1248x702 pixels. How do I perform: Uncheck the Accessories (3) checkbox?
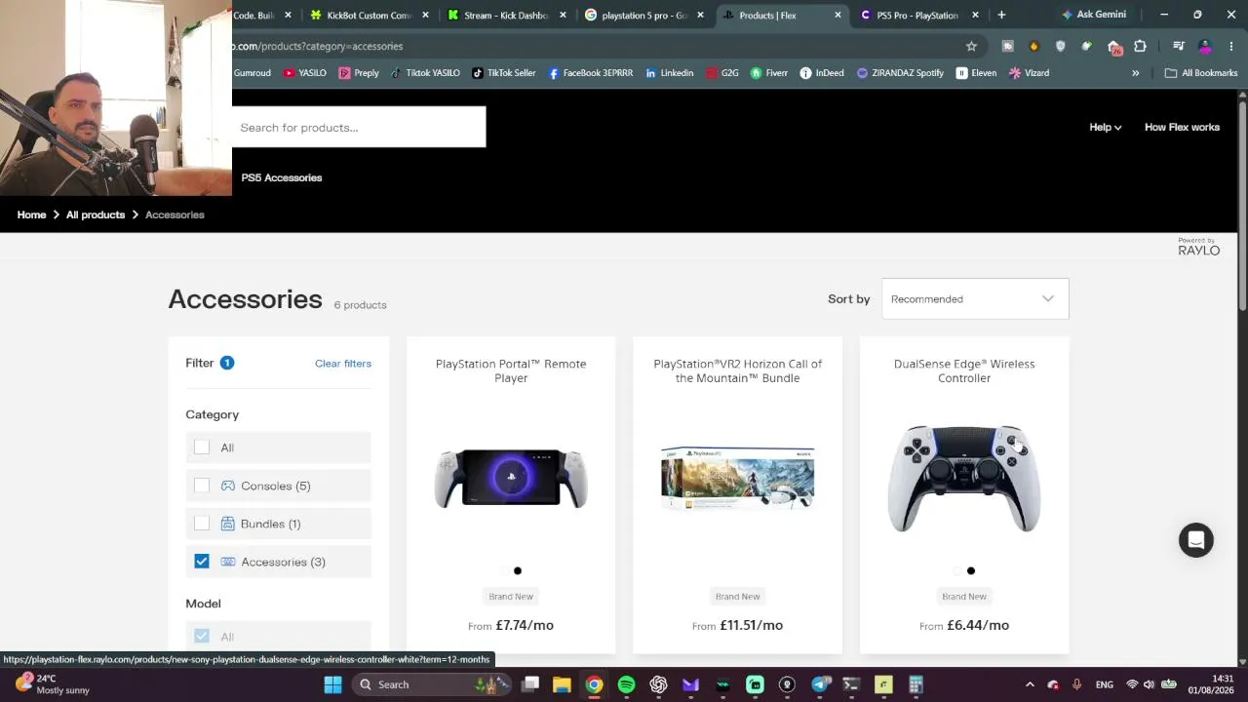(202, 562)
